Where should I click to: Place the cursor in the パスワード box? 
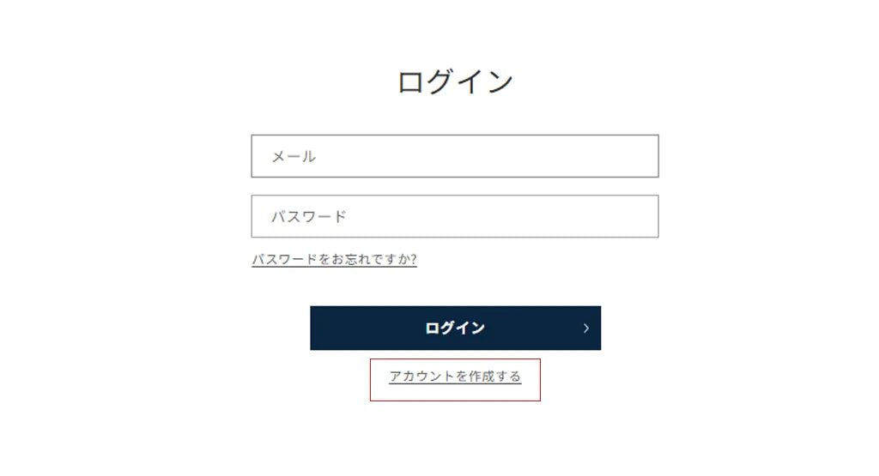coord(454,216)
